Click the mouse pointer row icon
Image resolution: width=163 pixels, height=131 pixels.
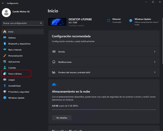pyautogui.click(x=54, y=72)
